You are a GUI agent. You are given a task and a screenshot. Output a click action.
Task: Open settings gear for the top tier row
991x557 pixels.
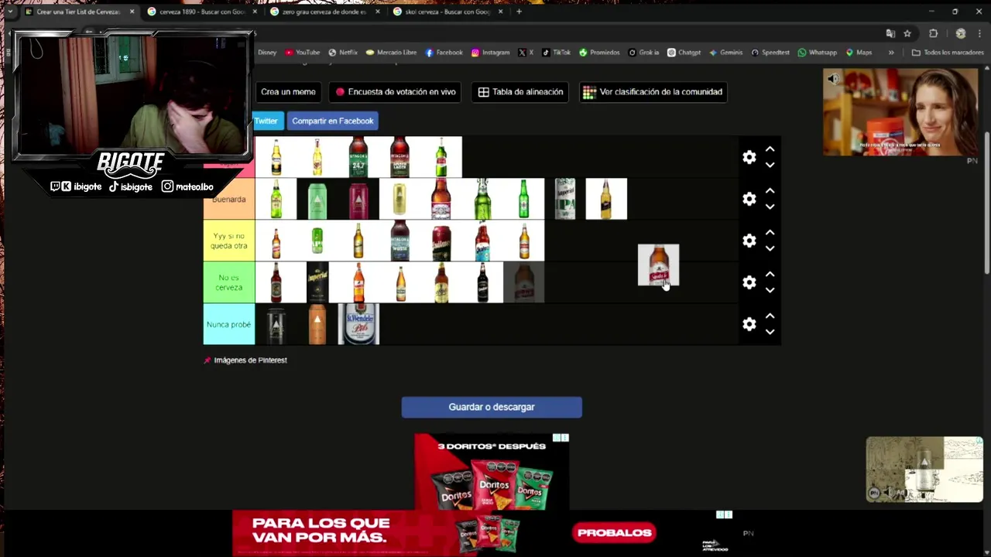tap(749, 157)
